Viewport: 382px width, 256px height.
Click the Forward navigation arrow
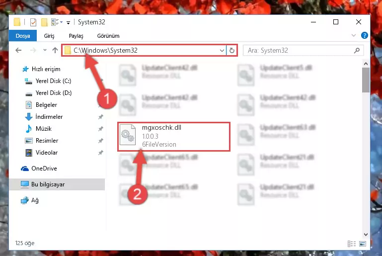pos(33,50)
